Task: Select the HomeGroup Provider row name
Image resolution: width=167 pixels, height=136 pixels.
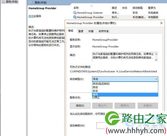Action: click(x=90, y=17)
